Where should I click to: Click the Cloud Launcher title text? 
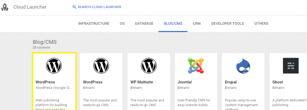click(x=30, y=7)
